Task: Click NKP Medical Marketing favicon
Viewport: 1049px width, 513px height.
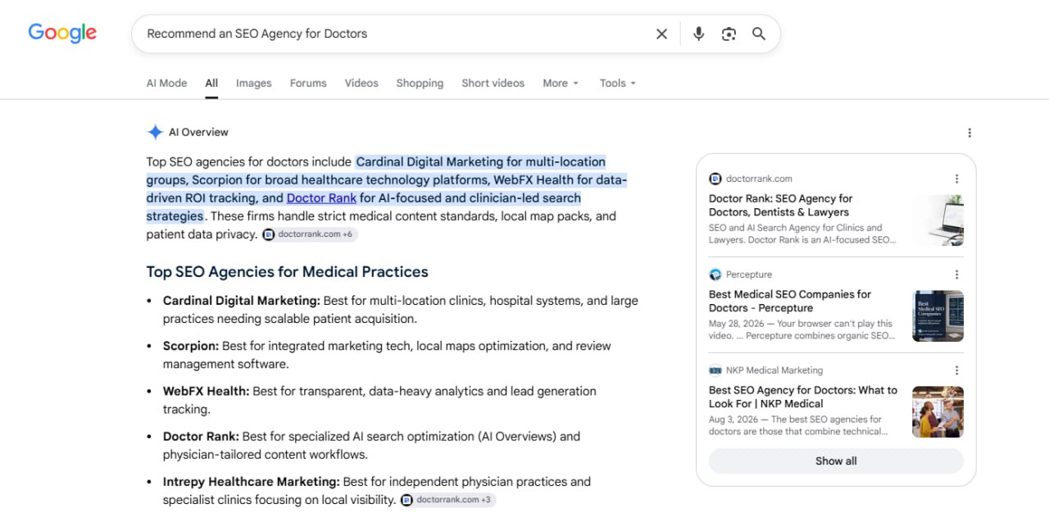Action: (x=715, y=370)
